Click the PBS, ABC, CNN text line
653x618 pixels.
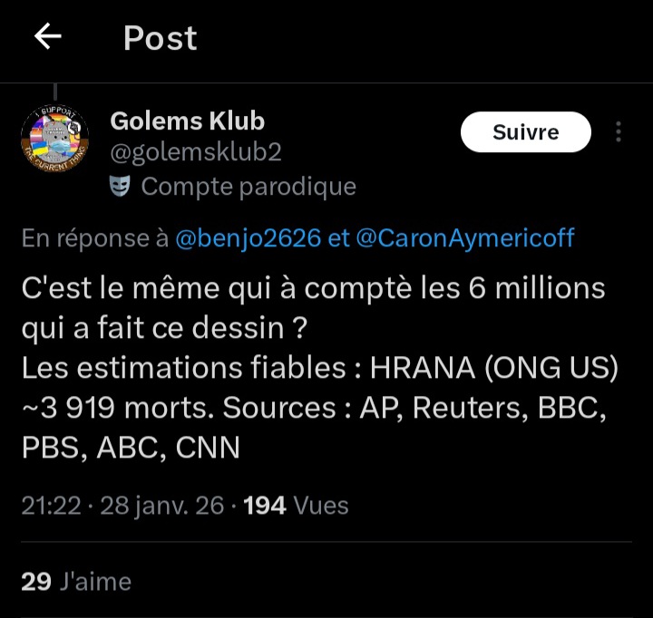[x=131, y=448]
